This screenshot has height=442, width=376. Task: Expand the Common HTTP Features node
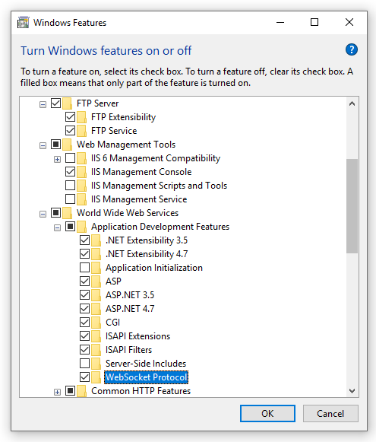[x=57, y=392]
